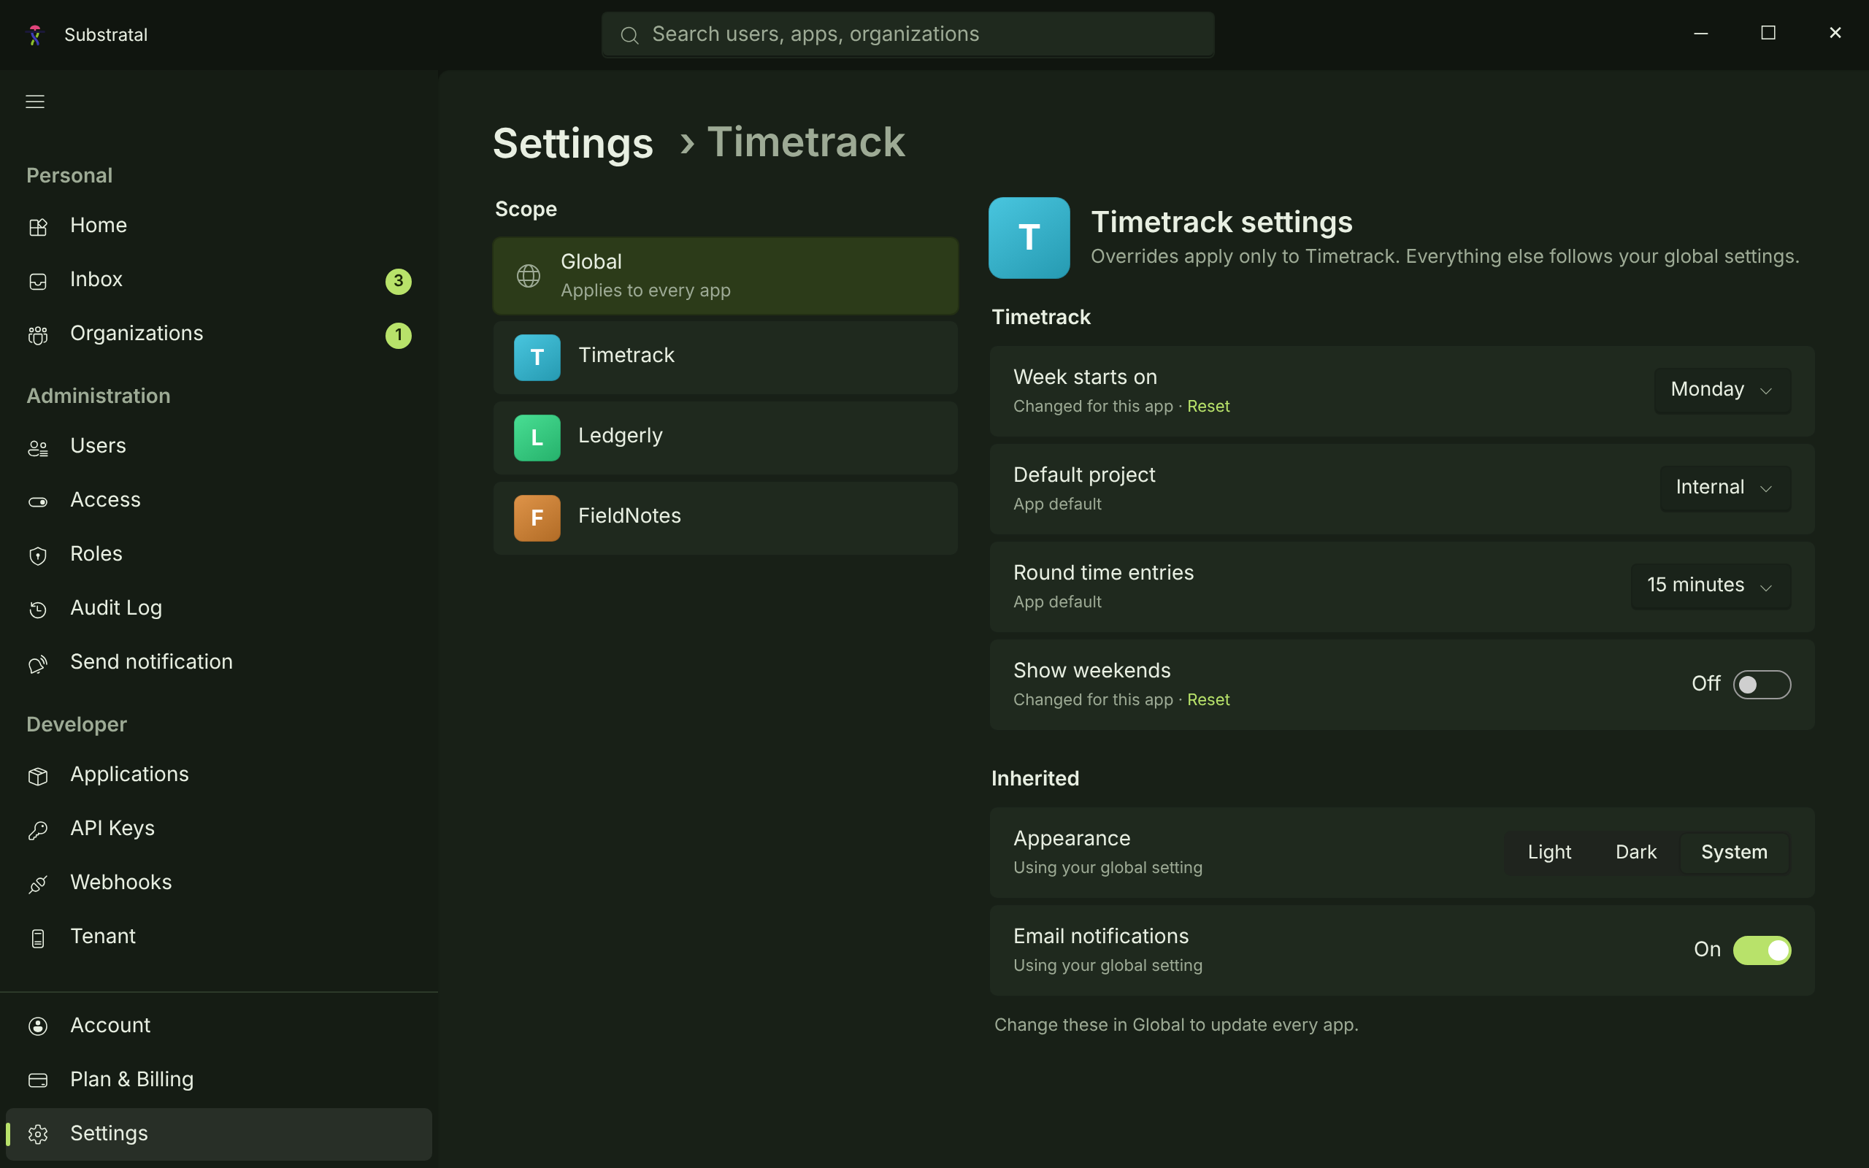Viewport: 1869px width, 1168px height.
Task: Click the Users people icon
Action: 38,447
